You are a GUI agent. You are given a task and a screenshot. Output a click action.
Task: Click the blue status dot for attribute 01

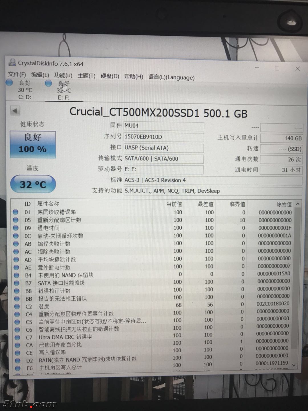click(x=16, y=212)
